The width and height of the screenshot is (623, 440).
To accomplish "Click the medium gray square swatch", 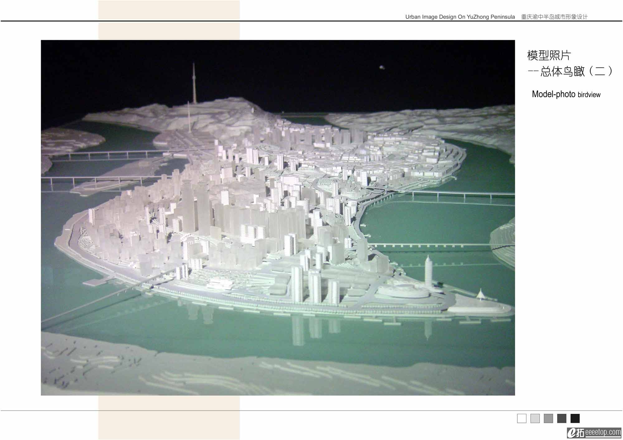I will [548, 418].
